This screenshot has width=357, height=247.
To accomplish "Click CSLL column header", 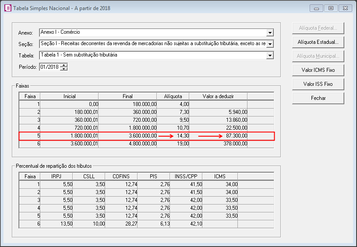I will tap(89, 176).
